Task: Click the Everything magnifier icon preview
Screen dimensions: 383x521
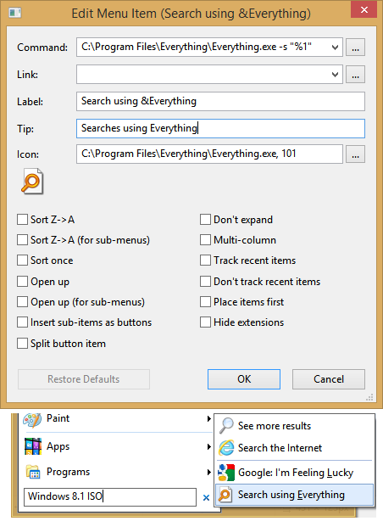Action: [32, 181]
